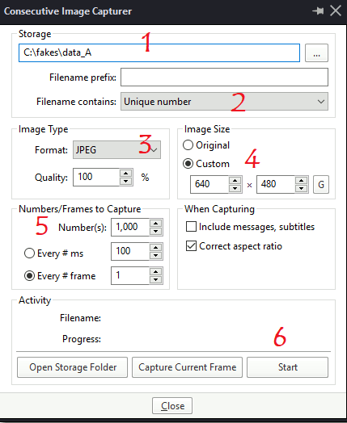Uncheck Correct aspect ratio

[x=192, y=246]
